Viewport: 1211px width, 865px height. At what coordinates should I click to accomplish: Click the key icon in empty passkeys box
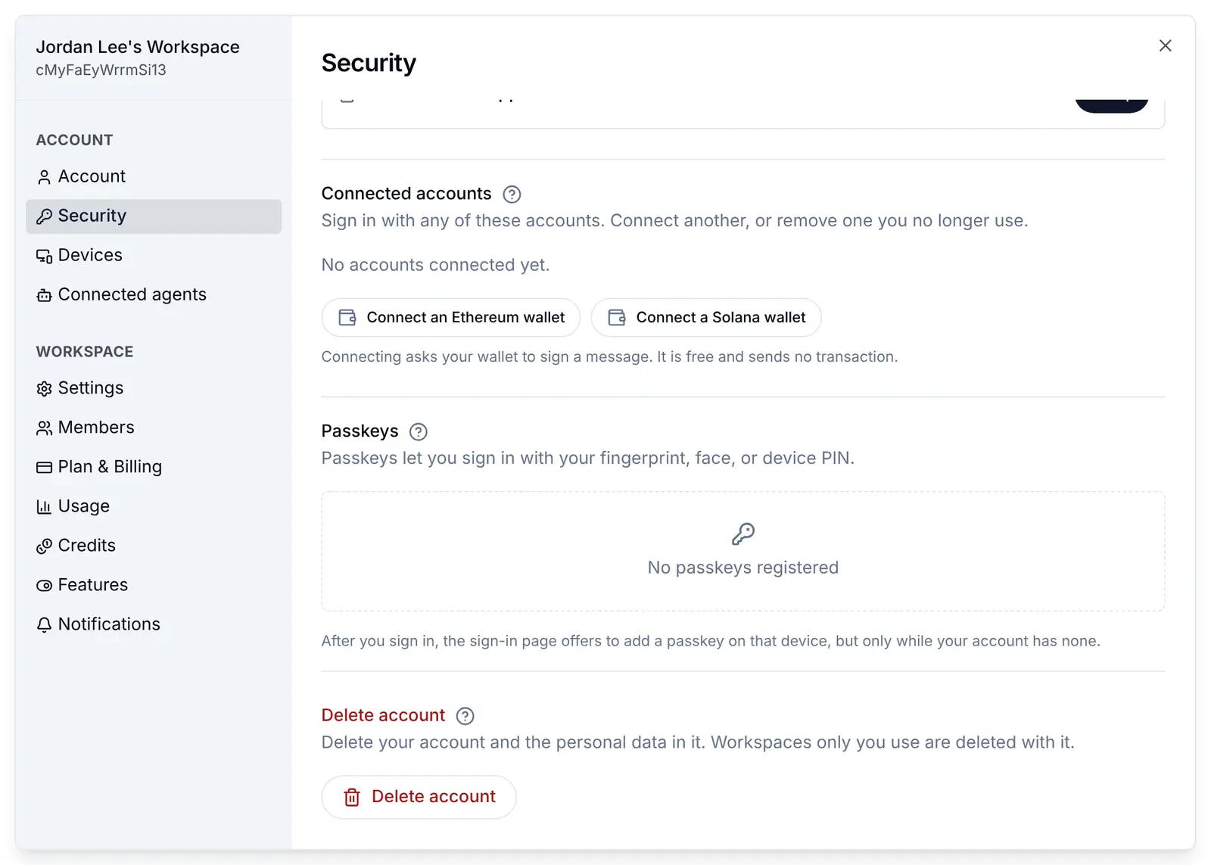tap(743, 534)
